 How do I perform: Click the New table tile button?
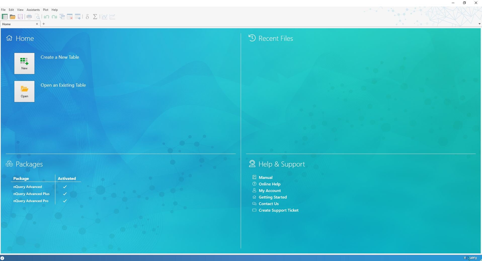[x=24, y=63]
